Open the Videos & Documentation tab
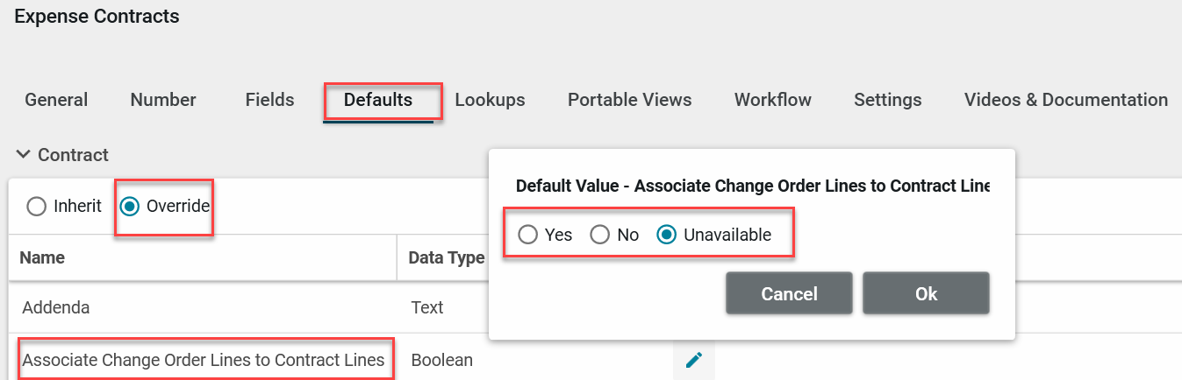 point(1065,100)
